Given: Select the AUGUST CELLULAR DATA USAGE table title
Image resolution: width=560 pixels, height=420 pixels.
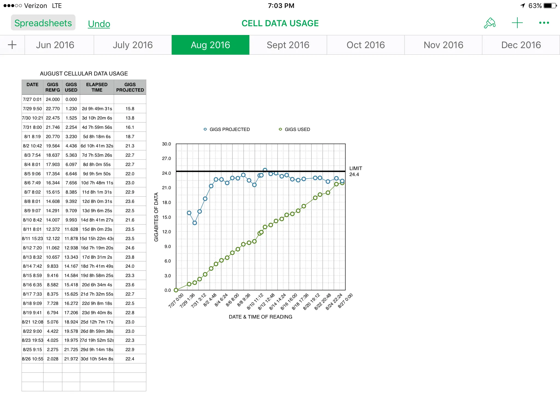Looking at the screenshot, I should tap(84, 74).
